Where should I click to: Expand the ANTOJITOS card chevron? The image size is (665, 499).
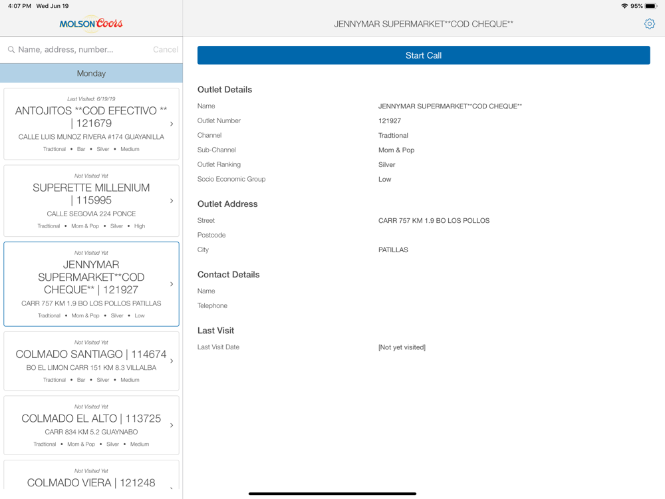click(172, 124)
